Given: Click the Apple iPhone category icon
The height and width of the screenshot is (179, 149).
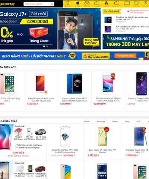Looking at the screenshot, I should pos(78,3).
